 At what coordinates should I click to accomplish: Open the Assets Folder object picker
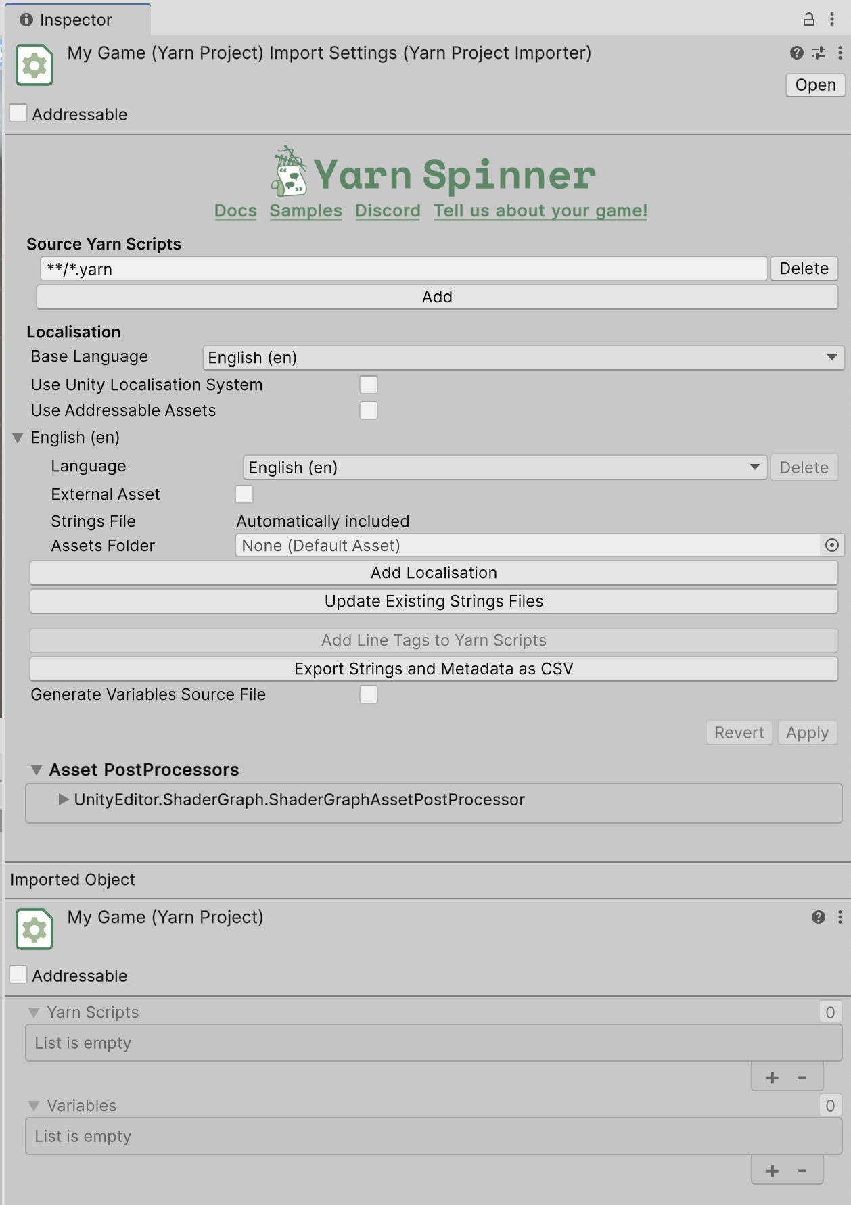(x=832, y=545)
